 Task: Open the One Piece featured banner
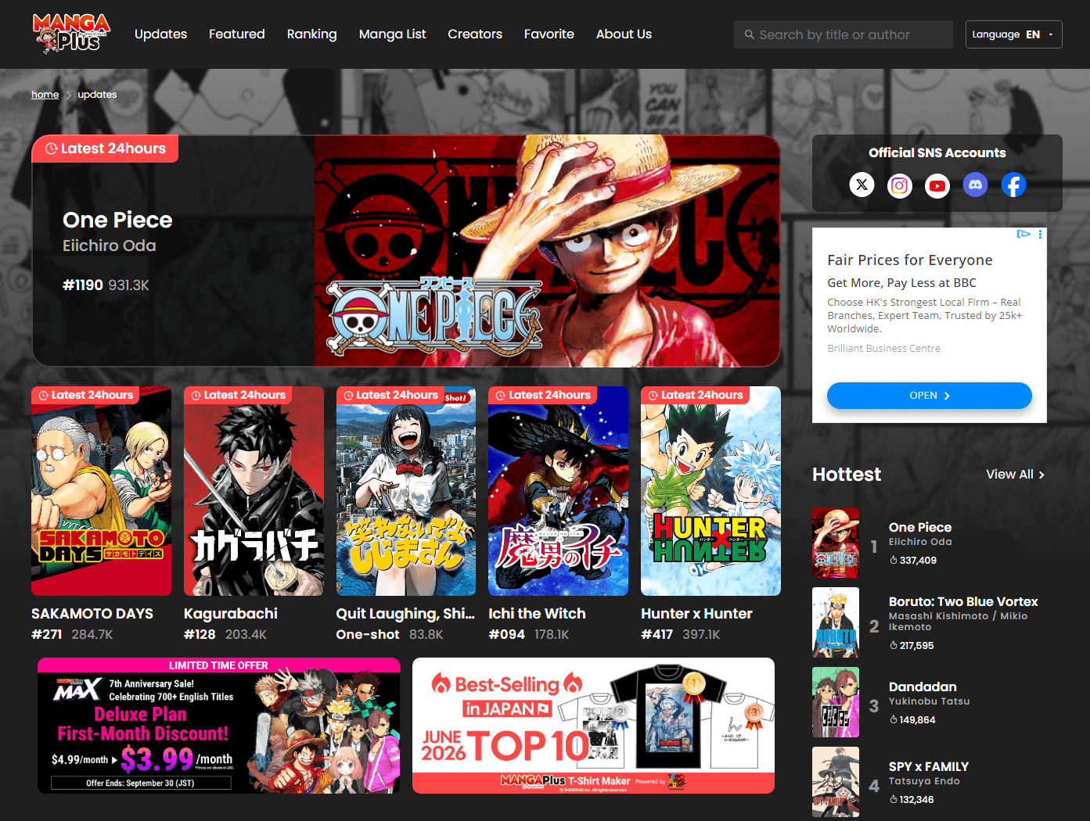click(406, 251)
